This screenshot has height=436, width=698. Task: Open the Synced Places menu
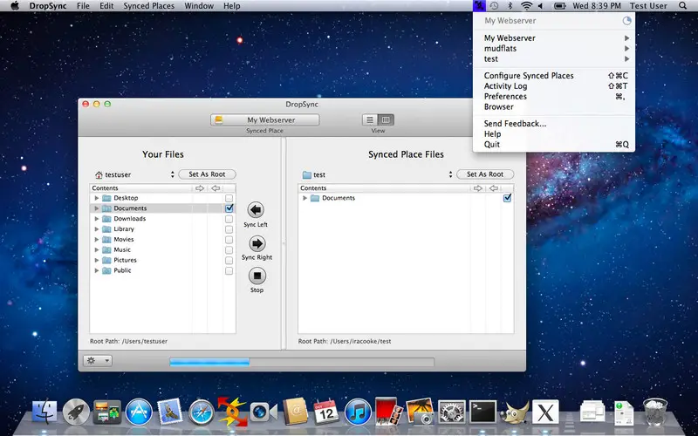(148, 6)
